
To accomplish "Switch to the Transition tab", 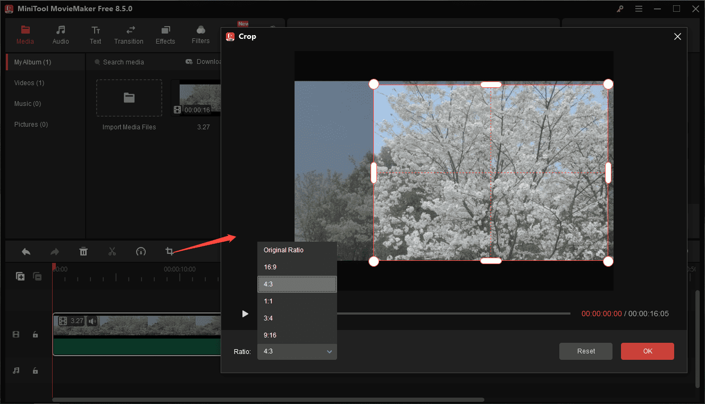I will pos(129,35).
